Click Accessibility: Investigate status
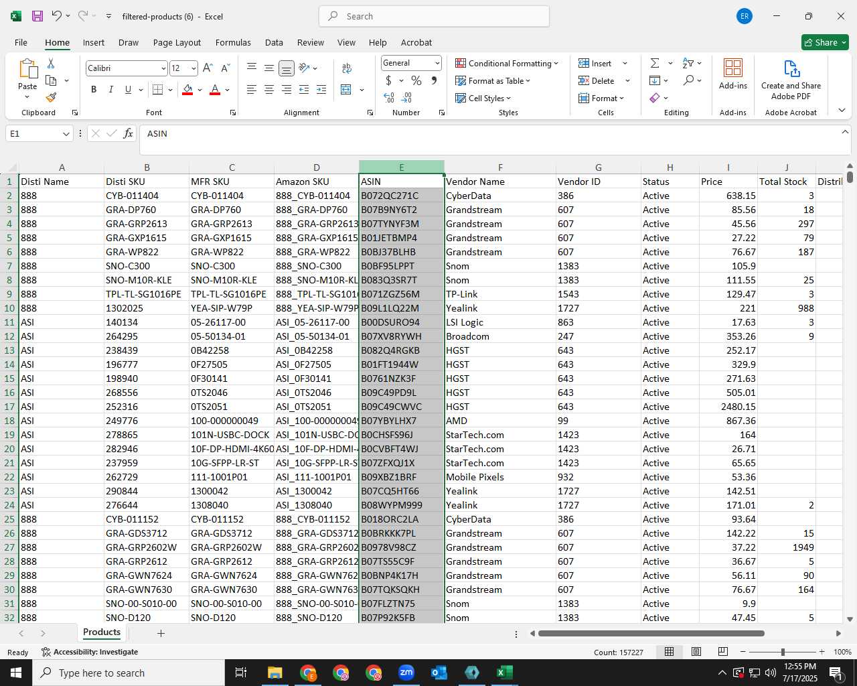Screen dimensions: 857x686 click(x=90, y=652)
